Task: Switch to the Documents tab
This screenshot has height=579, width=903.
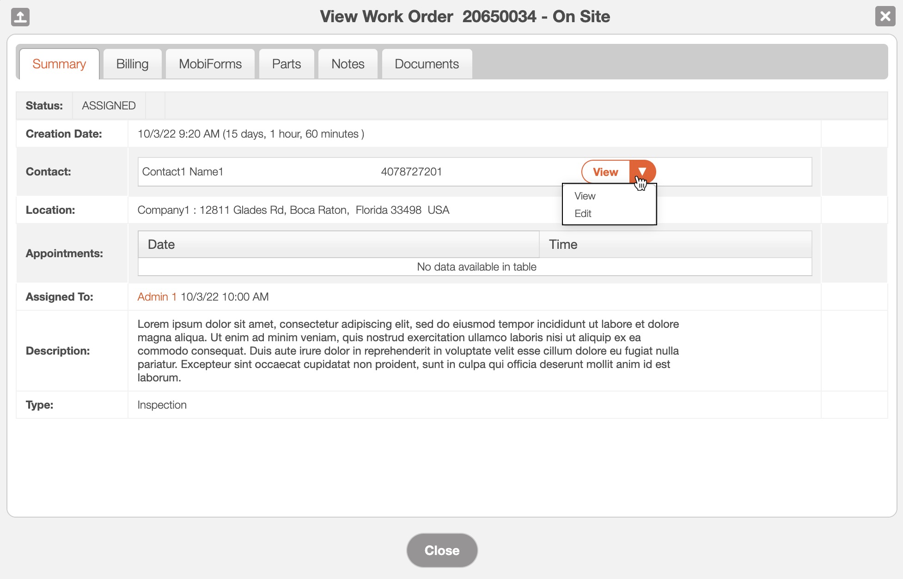Action: click(x=426, y=64)
